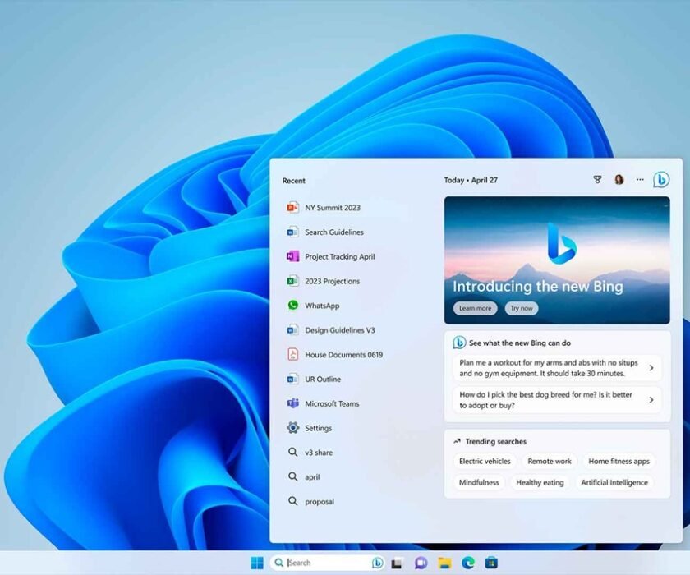The width and height of the screenshot is (690, 575).
Task: Open 'Design Guidelines V3' recent item text
Action: click(340, 330)
